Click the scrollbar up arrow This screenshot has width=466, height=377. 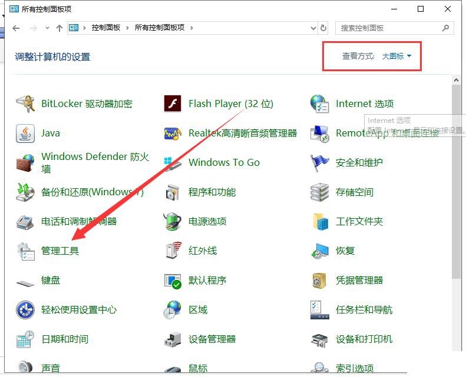(x=456, y=80)
